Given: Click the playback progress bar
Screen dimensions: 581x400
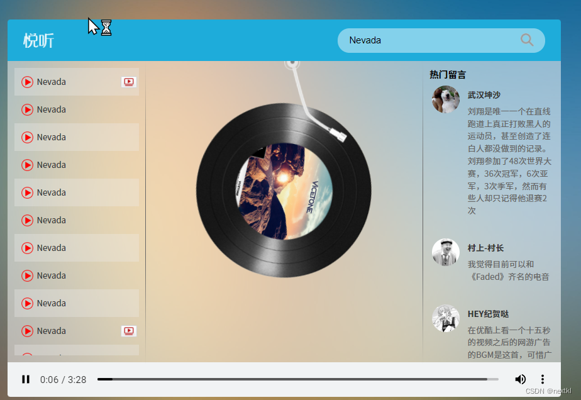Looking at the screenshot, I should [x=296, y=379].
